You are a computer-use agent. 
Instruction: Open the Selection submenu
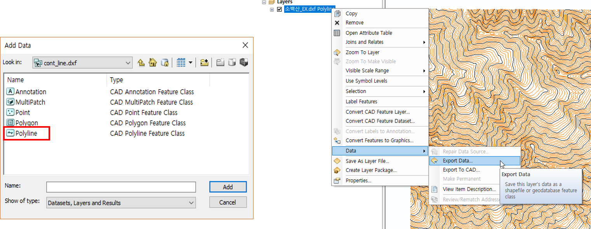tap(380, 91)
